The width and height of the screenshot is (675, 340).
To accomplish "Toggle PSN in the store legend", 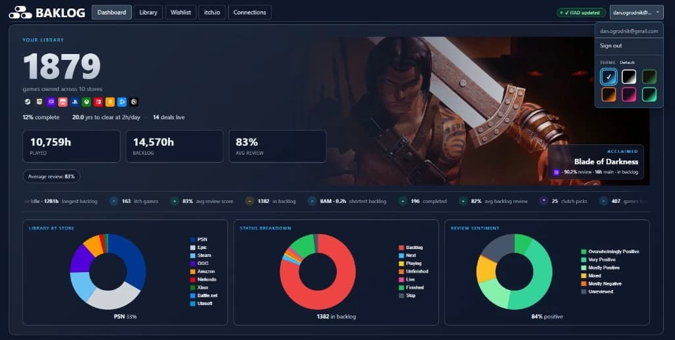I will pos(199,239).
